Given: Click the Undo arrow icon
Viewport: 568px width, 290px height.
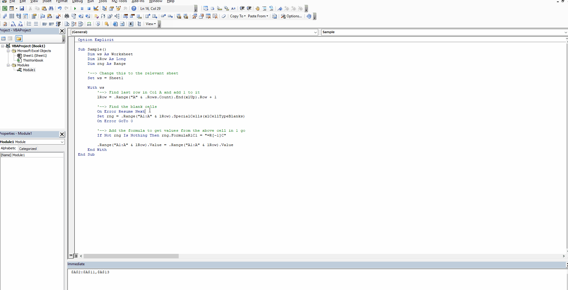Looking at the screenshot, I should coord(59,8).
